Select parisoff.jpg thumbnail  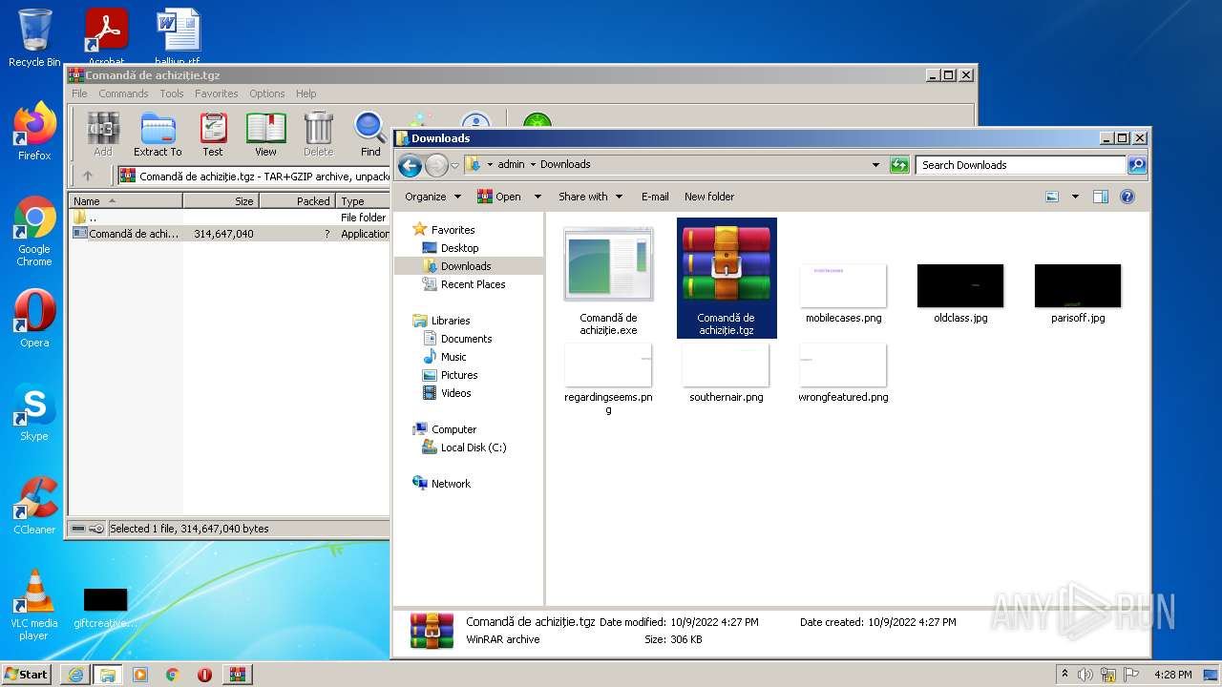pos(1078,295)
